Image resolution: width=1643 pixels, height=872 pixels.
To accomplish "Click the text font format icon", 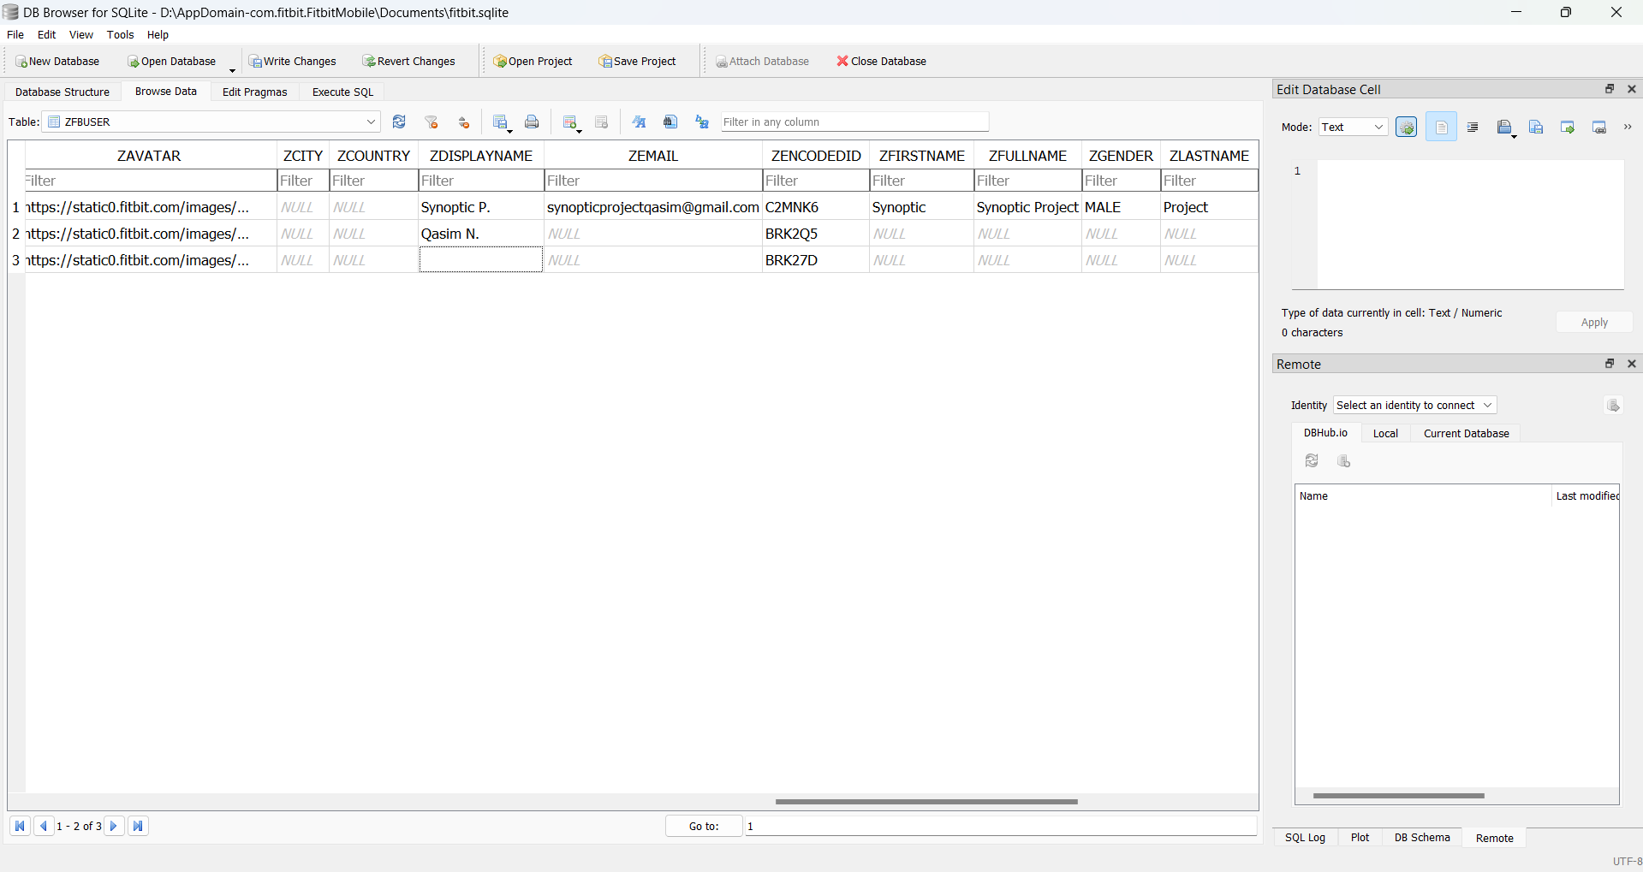I will pyautogui.click(x=639, y=122).
